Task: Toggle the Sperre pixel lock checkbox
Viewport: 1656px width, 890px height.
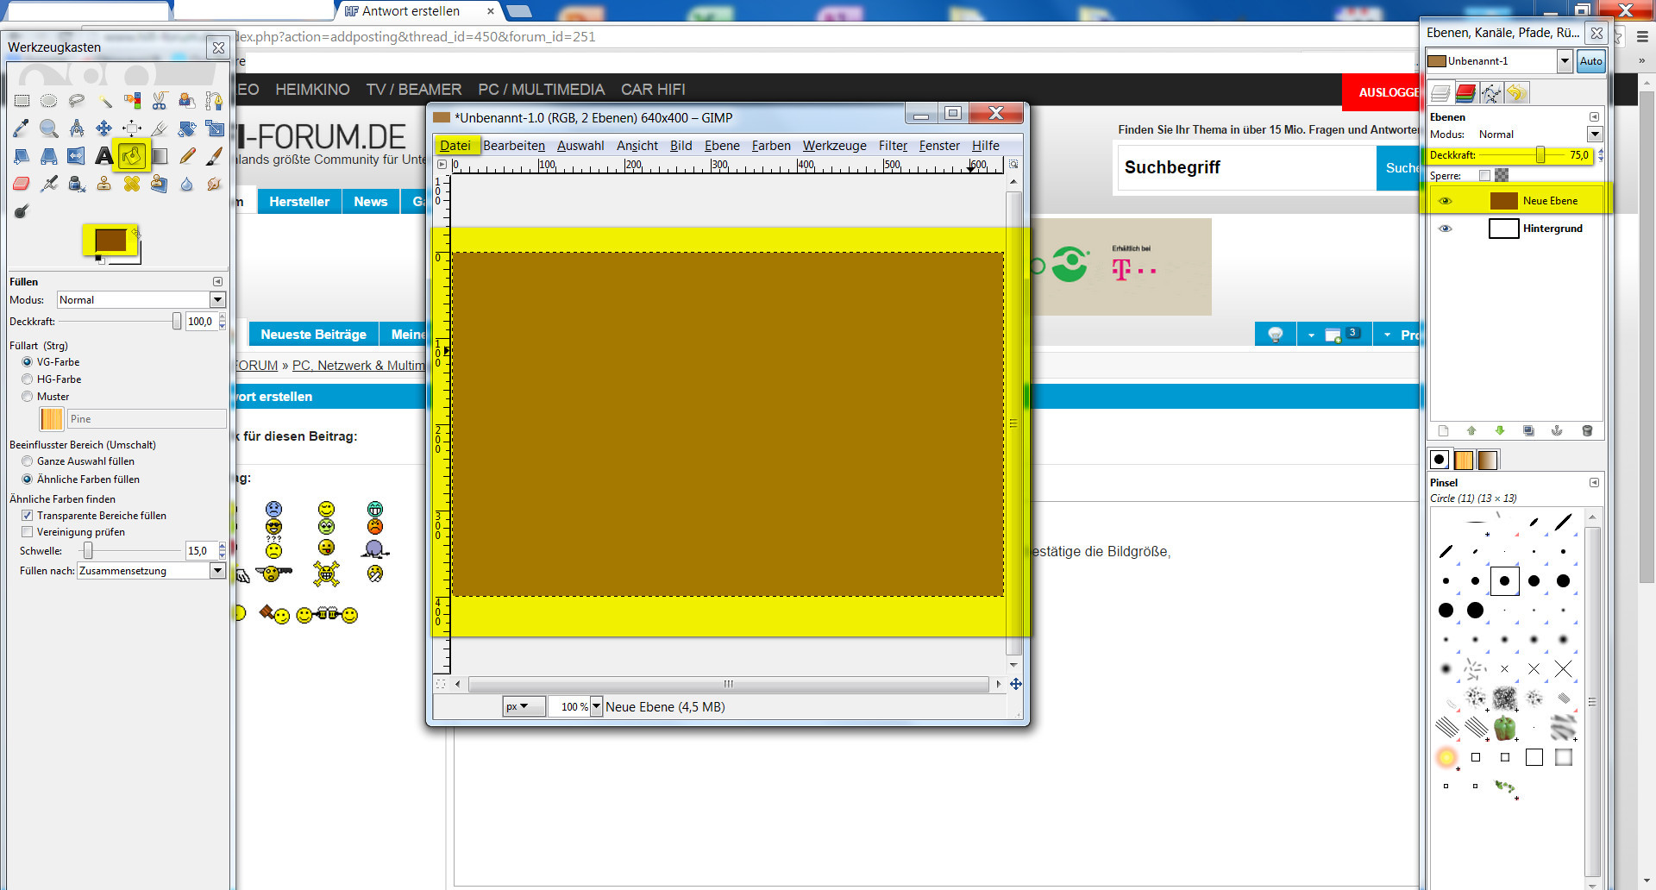Action: 1484,176
